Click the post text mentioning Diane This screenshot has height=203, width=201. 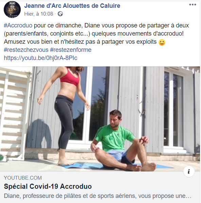click(96, 34)
